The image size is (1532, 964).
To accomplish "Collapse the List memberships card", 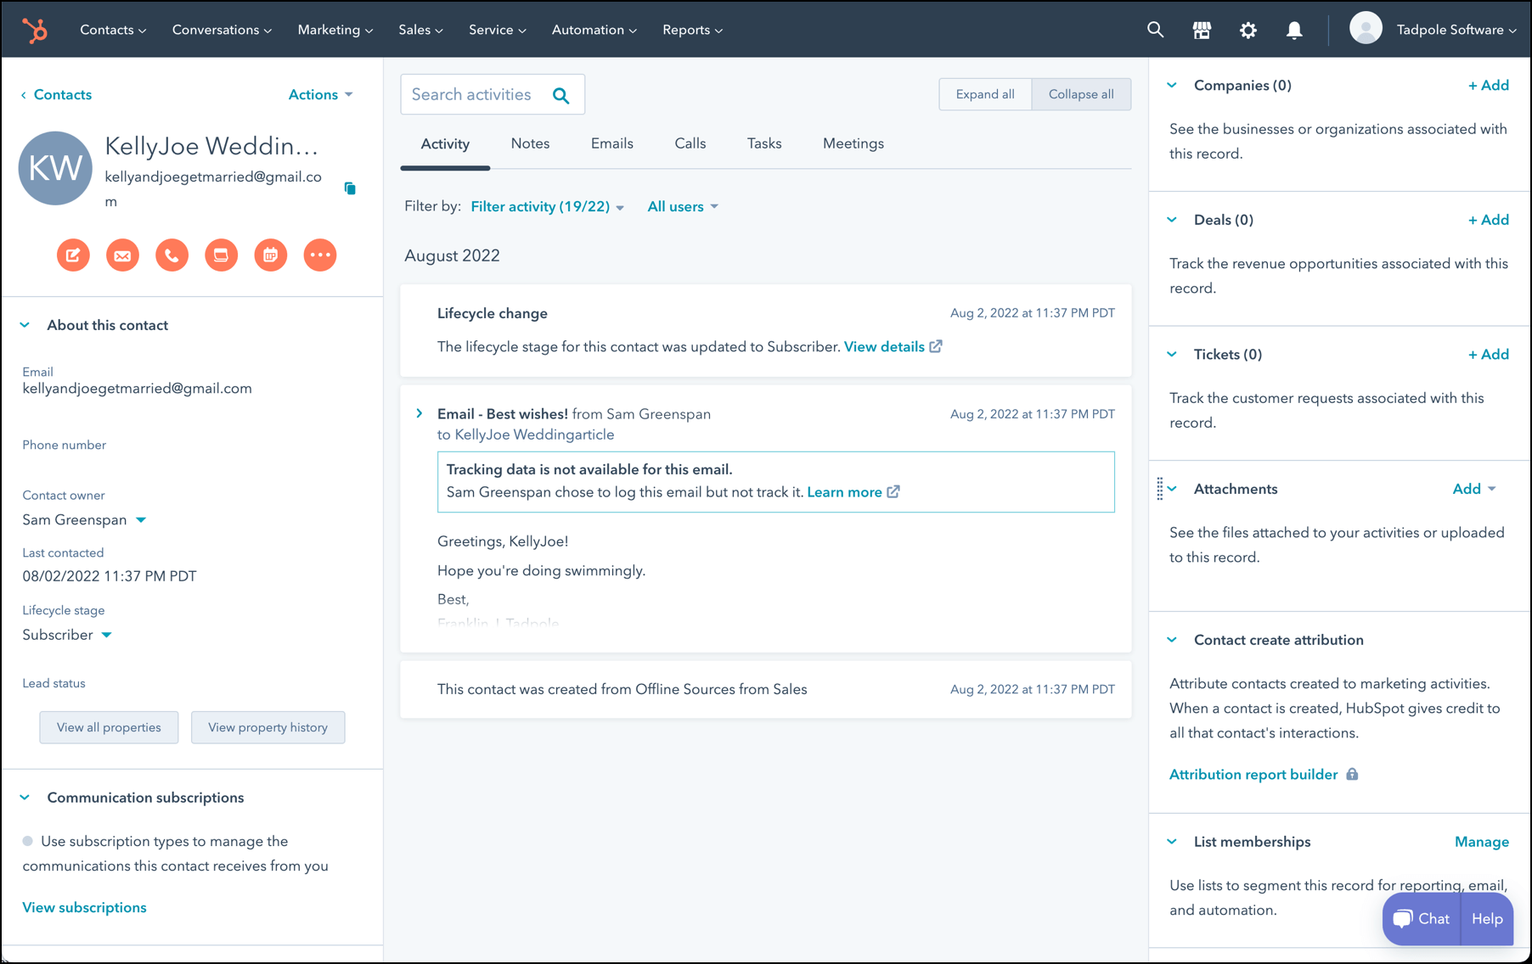I will tap(1172, 842).
